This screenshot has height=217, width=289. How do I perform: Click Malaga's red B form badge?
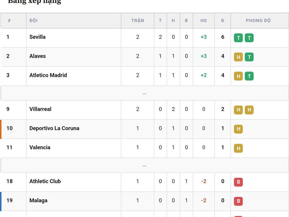tap(238, 201)
